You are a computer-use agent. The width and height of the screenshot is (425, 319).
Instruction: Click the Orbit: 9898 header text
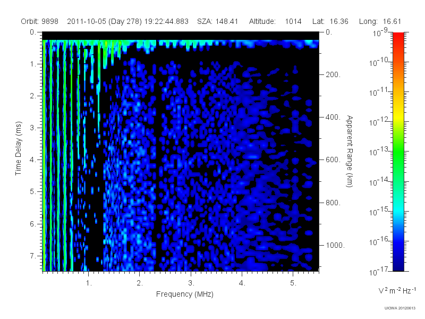click(39, 21)
